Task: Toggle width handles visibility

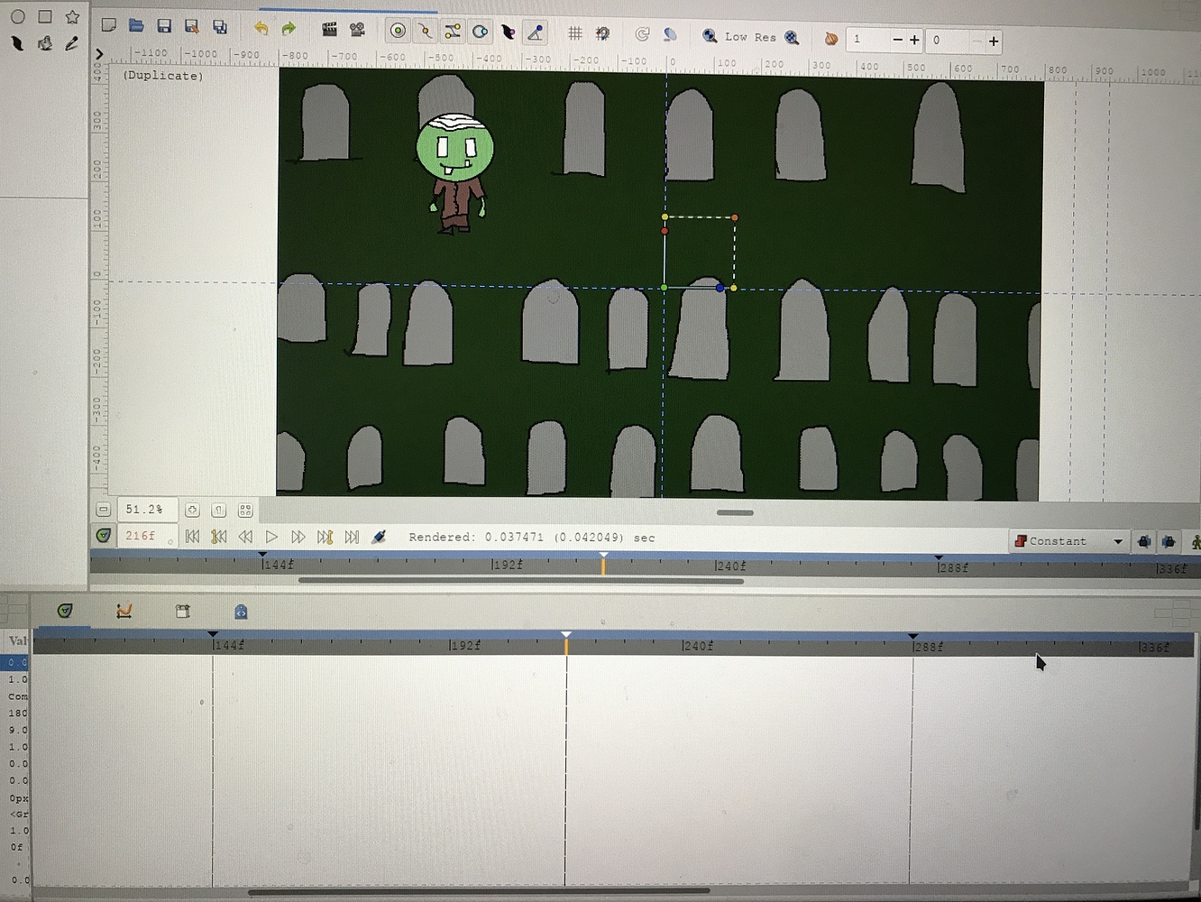Action: (x=509, y=32)
